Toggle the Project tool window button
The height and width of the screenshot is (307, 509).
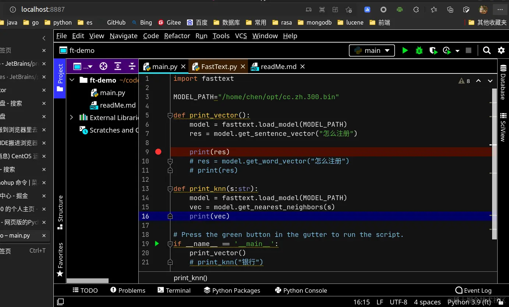[60, 78]
